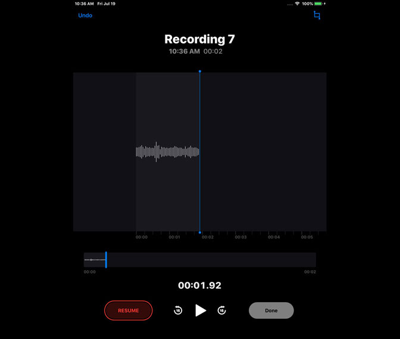Click the 00:03 mark on the timeline ruler
This screenshot has height=339, width=400.
coord(240,237)
